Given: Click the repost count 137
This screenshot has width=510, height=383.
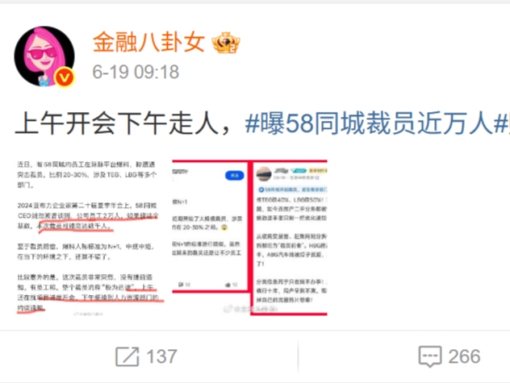Looking at the screenshot, I should coord(161,356).
